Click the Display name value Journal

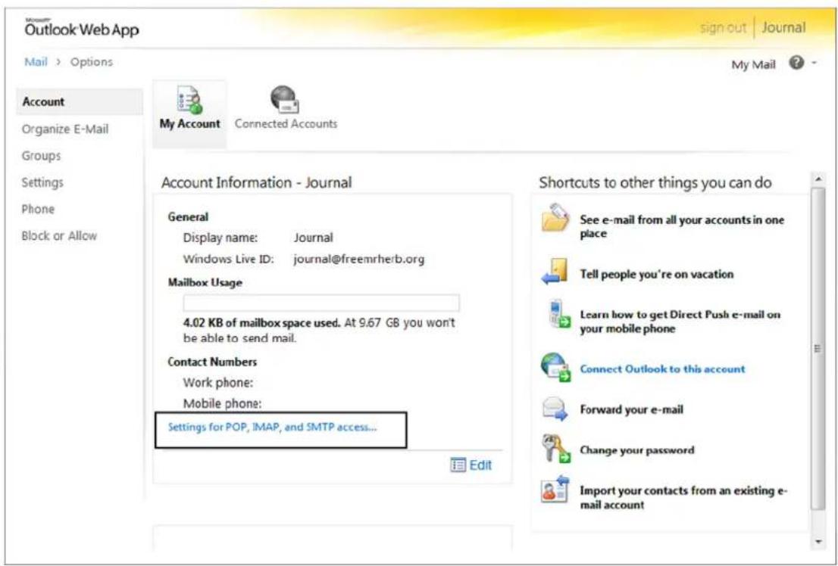pos(313,238)
